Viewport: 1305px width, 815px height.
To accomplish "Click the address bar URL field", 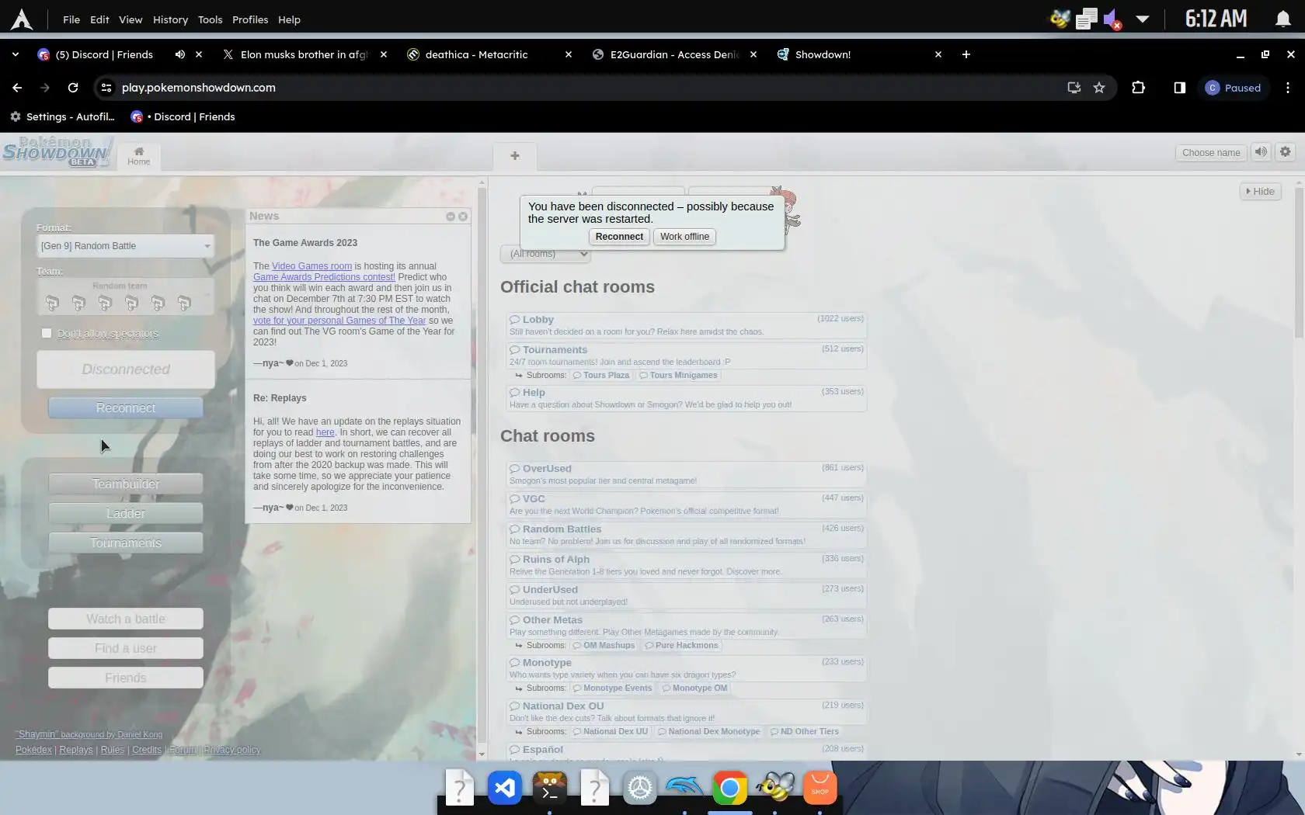I will coord(586,88).
